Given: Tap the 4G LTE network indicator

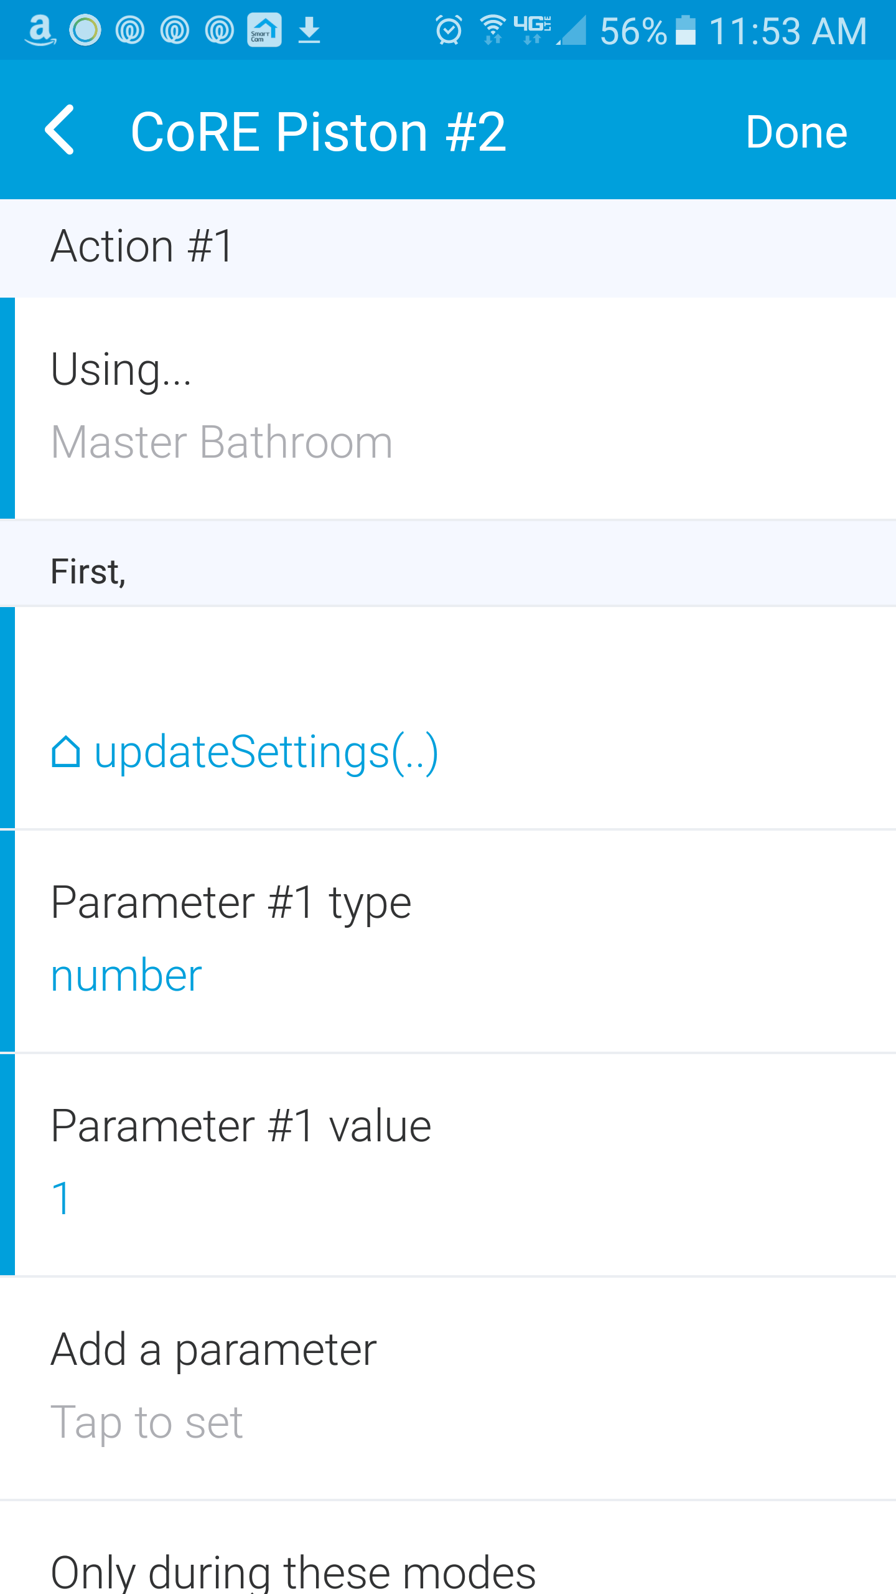Looking at the screenshot, I should [x=533, y=29].
